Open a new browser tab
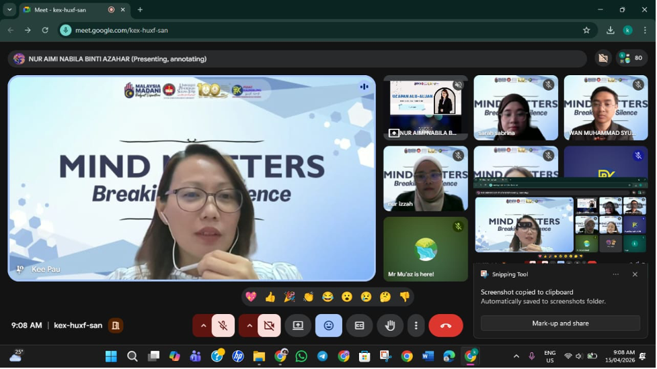This screenshot has width=657, height=369. 140,10
